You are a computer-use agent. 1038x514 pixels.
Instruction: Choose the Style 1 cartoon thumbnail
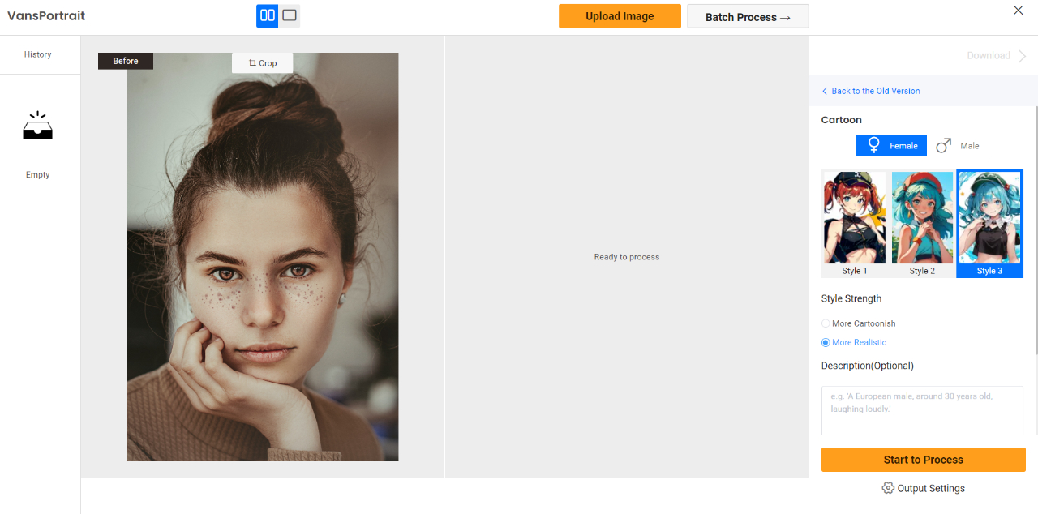[x=855, y=224]
